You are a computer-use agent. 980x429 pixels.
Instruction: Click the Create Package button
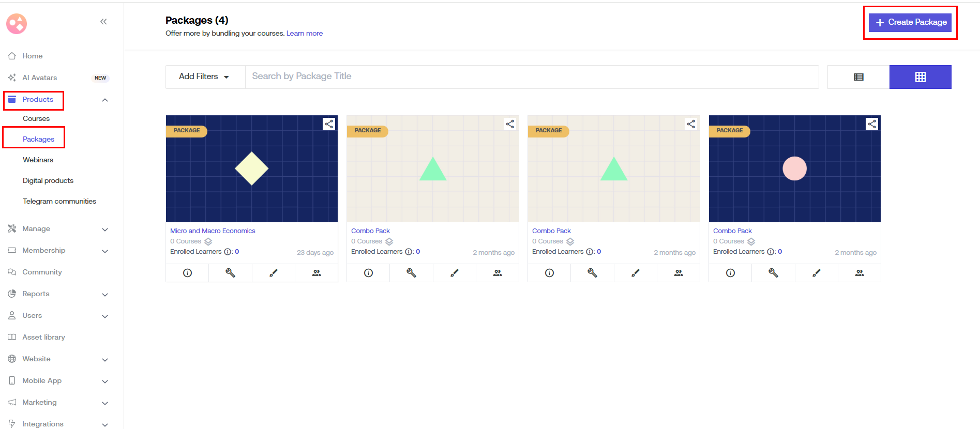(910, 22)
